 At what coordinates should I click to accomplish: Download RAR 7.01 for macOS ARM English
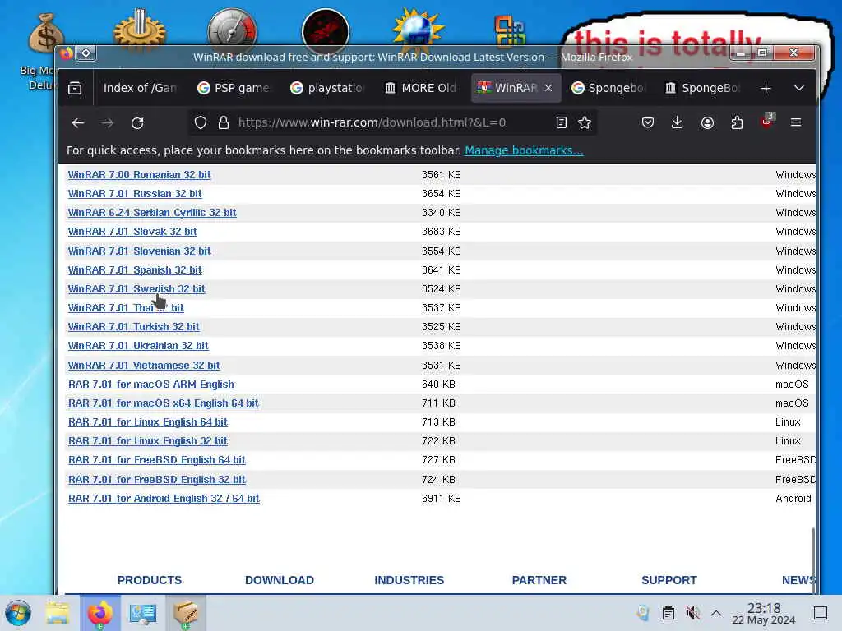pyautogui.click(x=151, y=385)
